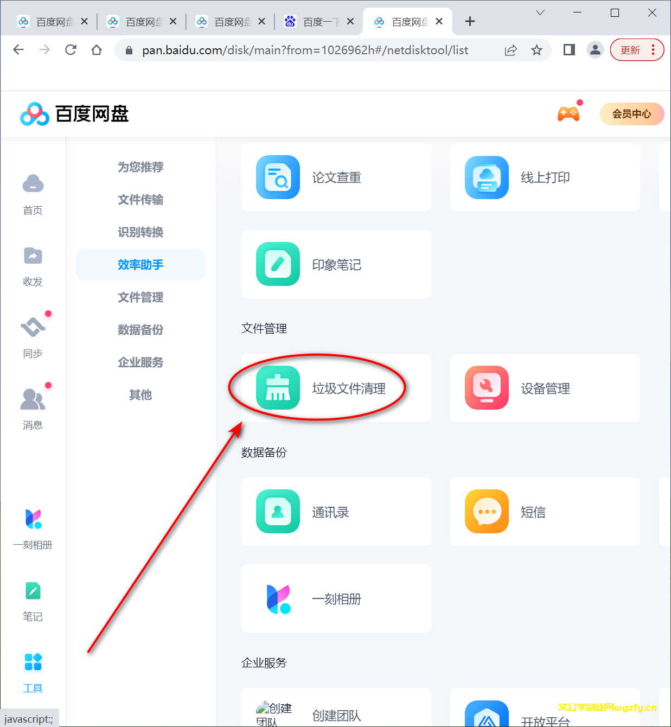Navigate back with the back arrow
This screenshot has width=671, height=727.
[18, 50]
